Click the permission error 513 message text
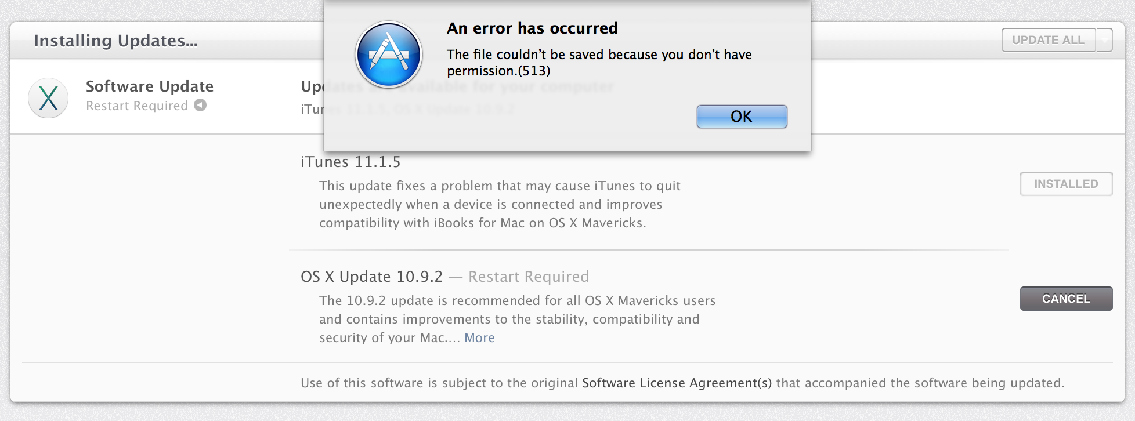 (599, 63)
